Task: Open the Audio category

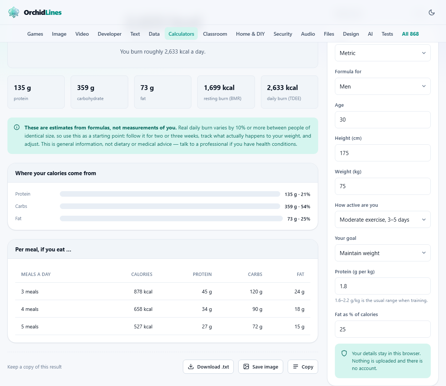Action: [308, 34]
